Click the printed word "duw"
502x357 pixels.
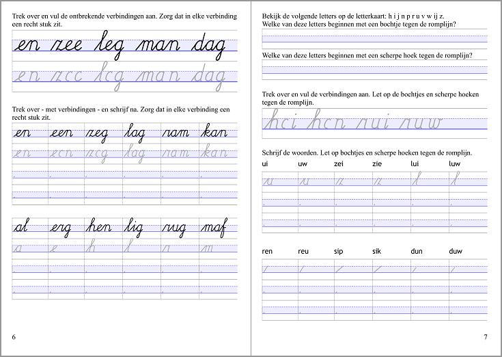456,252
